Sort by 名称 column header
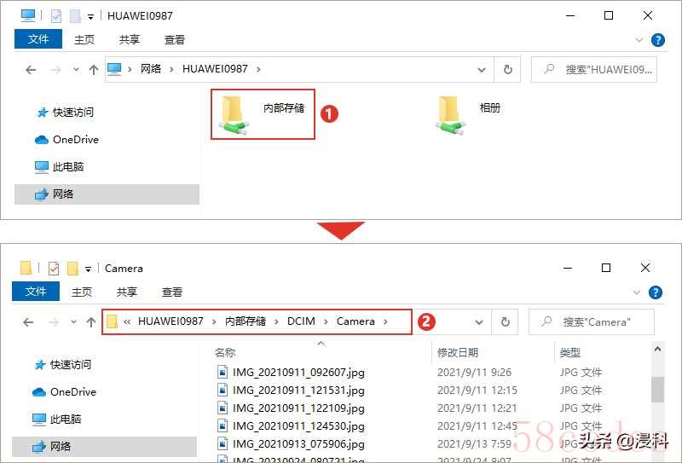This screenshot has width=682, height=463. click(224, 352)
